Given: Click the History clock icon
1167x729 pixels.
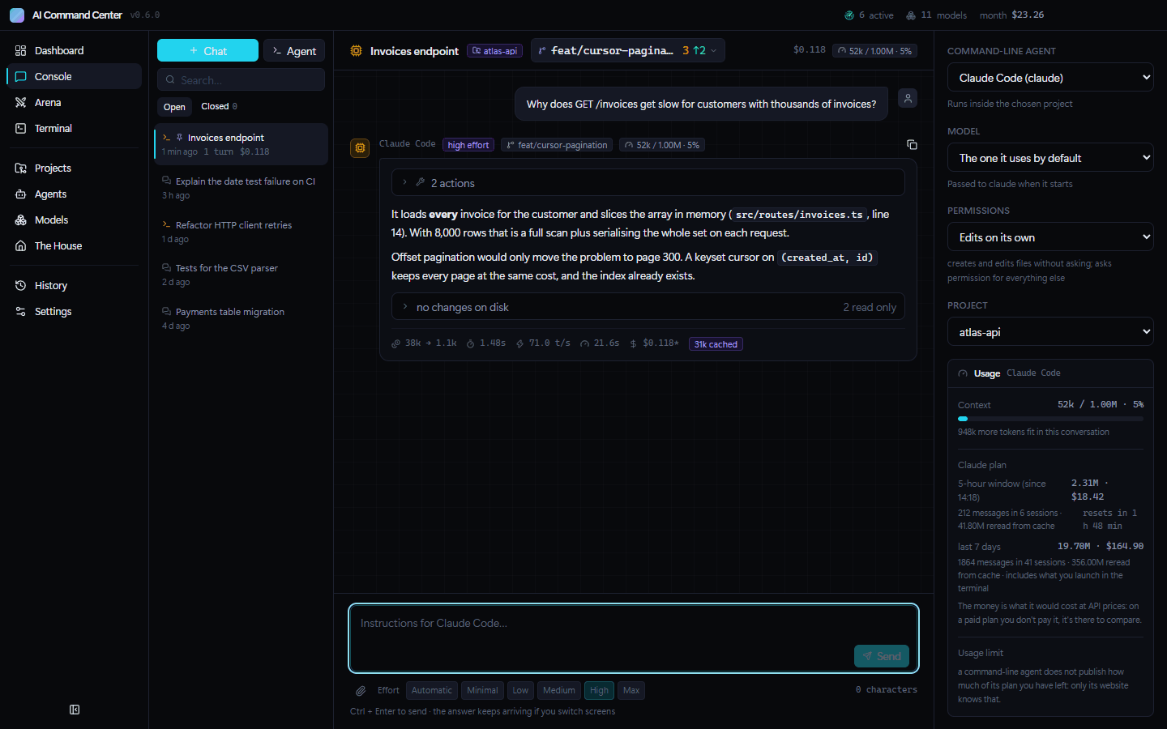Looking at the screenshot, I should (21, 285).
